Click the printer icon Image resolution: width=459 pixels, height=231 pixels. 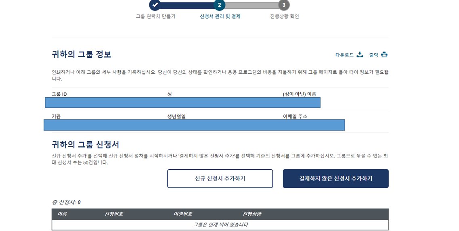[x=384, y=55]
